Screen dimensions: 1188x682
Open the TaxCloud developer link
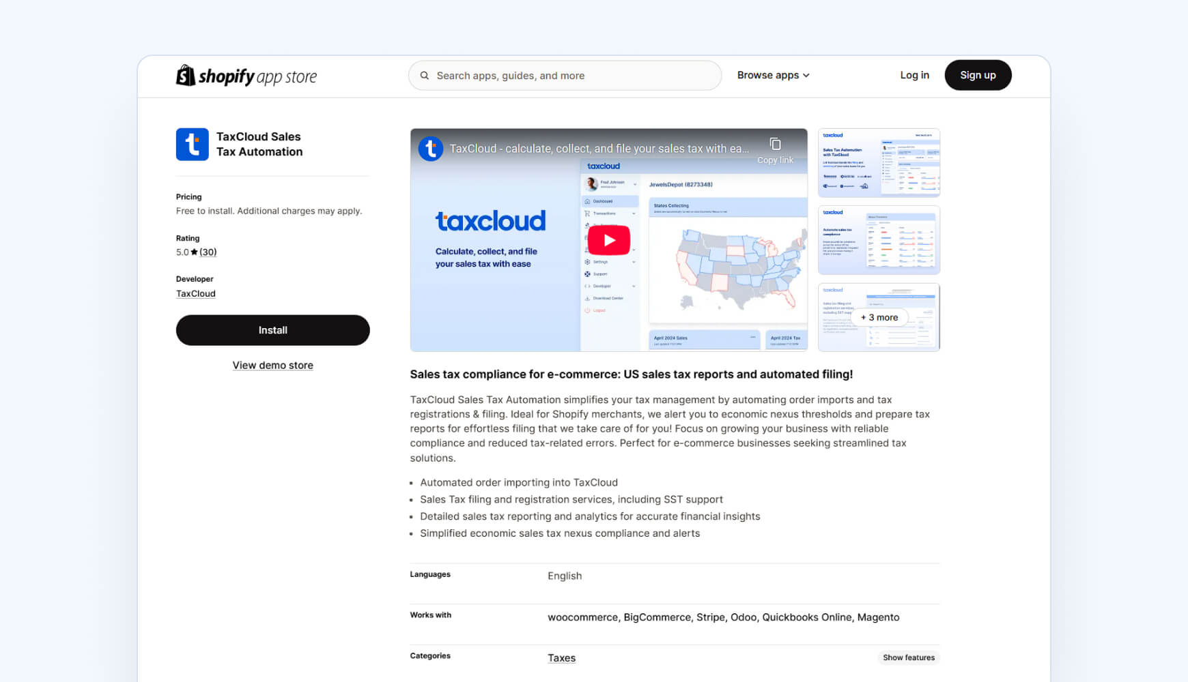point(196,293)
